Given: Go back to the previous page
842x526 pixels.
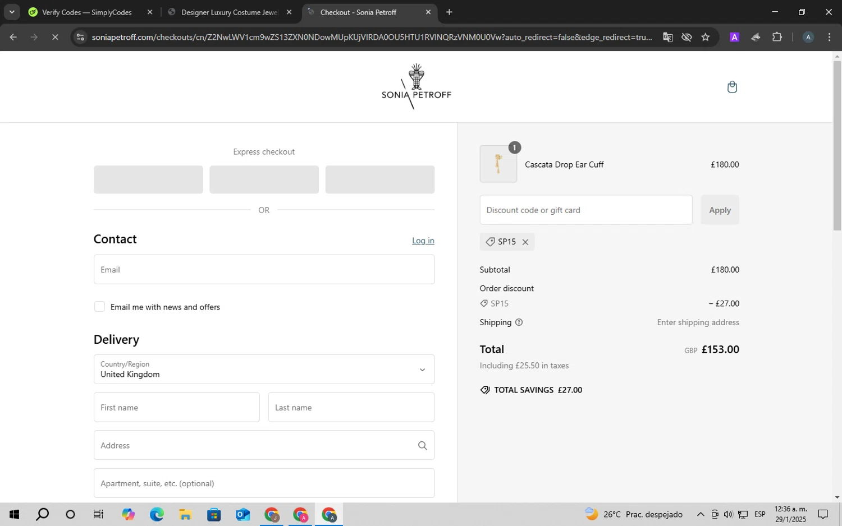Looking at the screenshot, I should point(13,37).
